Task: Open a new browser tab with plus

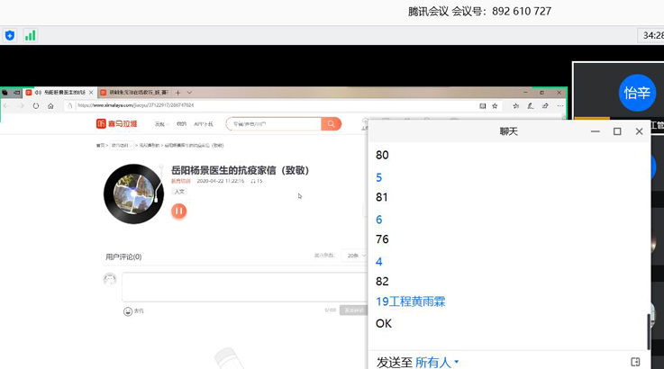Action: coord(177,93)
